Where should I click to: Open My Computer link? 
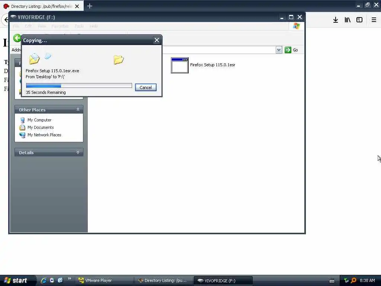[39, 120]
